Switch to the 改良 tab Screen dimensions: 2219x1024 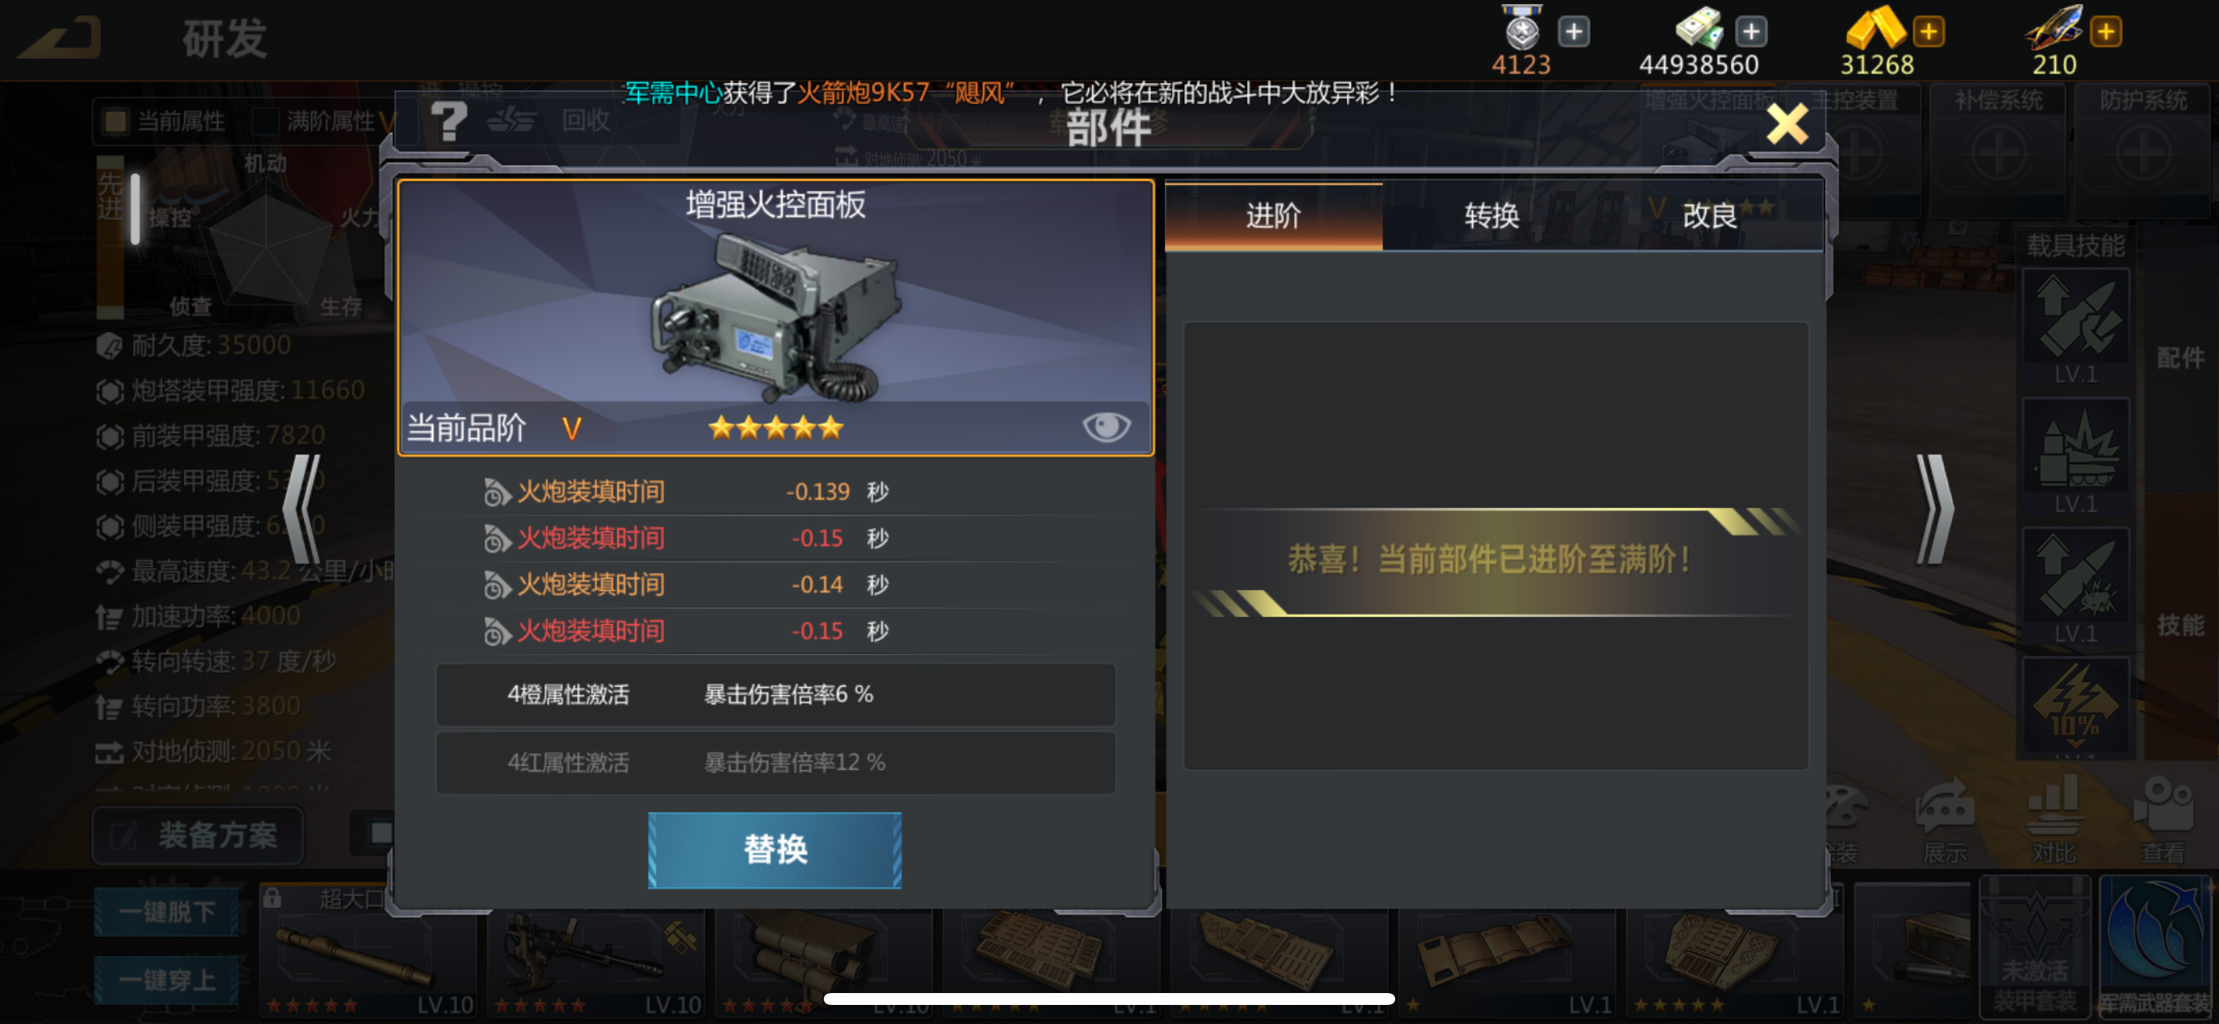click(1710, 214)
